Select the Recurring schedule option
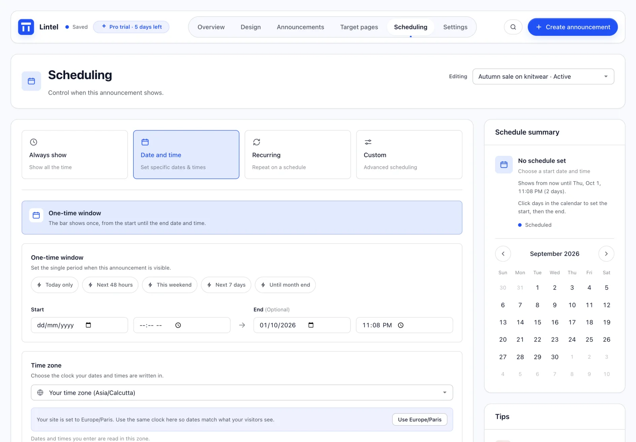Image resolution: width=636 pixels, height=442 pixels. point(298,155)
